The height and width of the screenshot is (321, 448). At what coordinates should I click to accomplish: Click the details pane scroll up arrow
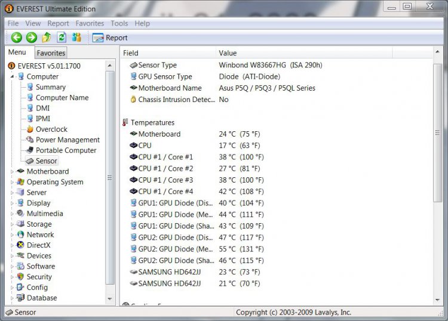437,52
